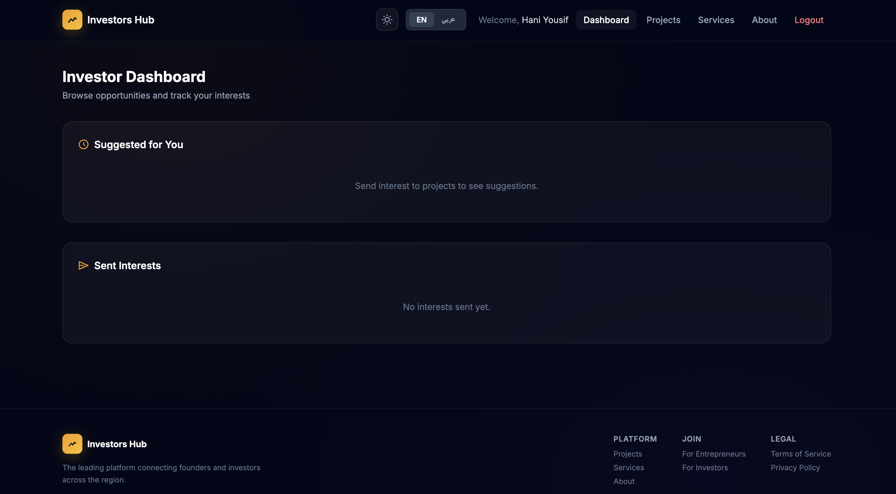The height and width of the screenshot is (494, 896).
Task: Toggle the light/dark theme sun icon
Action: (x=387, y=20)
